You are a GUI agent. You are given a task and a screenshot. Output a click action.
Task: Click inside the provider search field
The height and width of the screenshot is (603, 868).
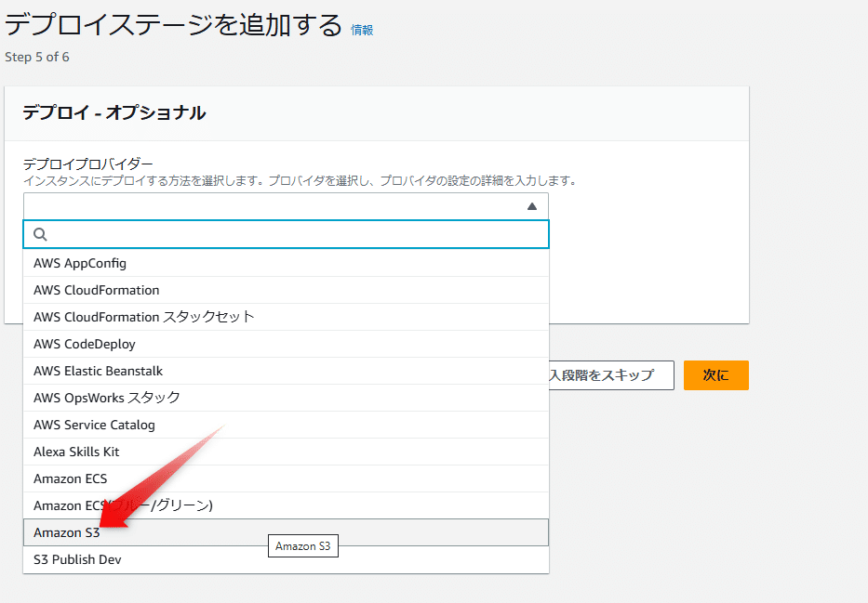point(279,234)
